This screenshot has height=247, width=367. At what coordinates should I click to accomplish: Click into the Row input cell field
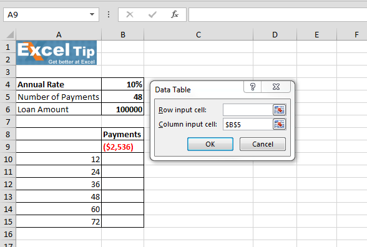pos(248,110)
